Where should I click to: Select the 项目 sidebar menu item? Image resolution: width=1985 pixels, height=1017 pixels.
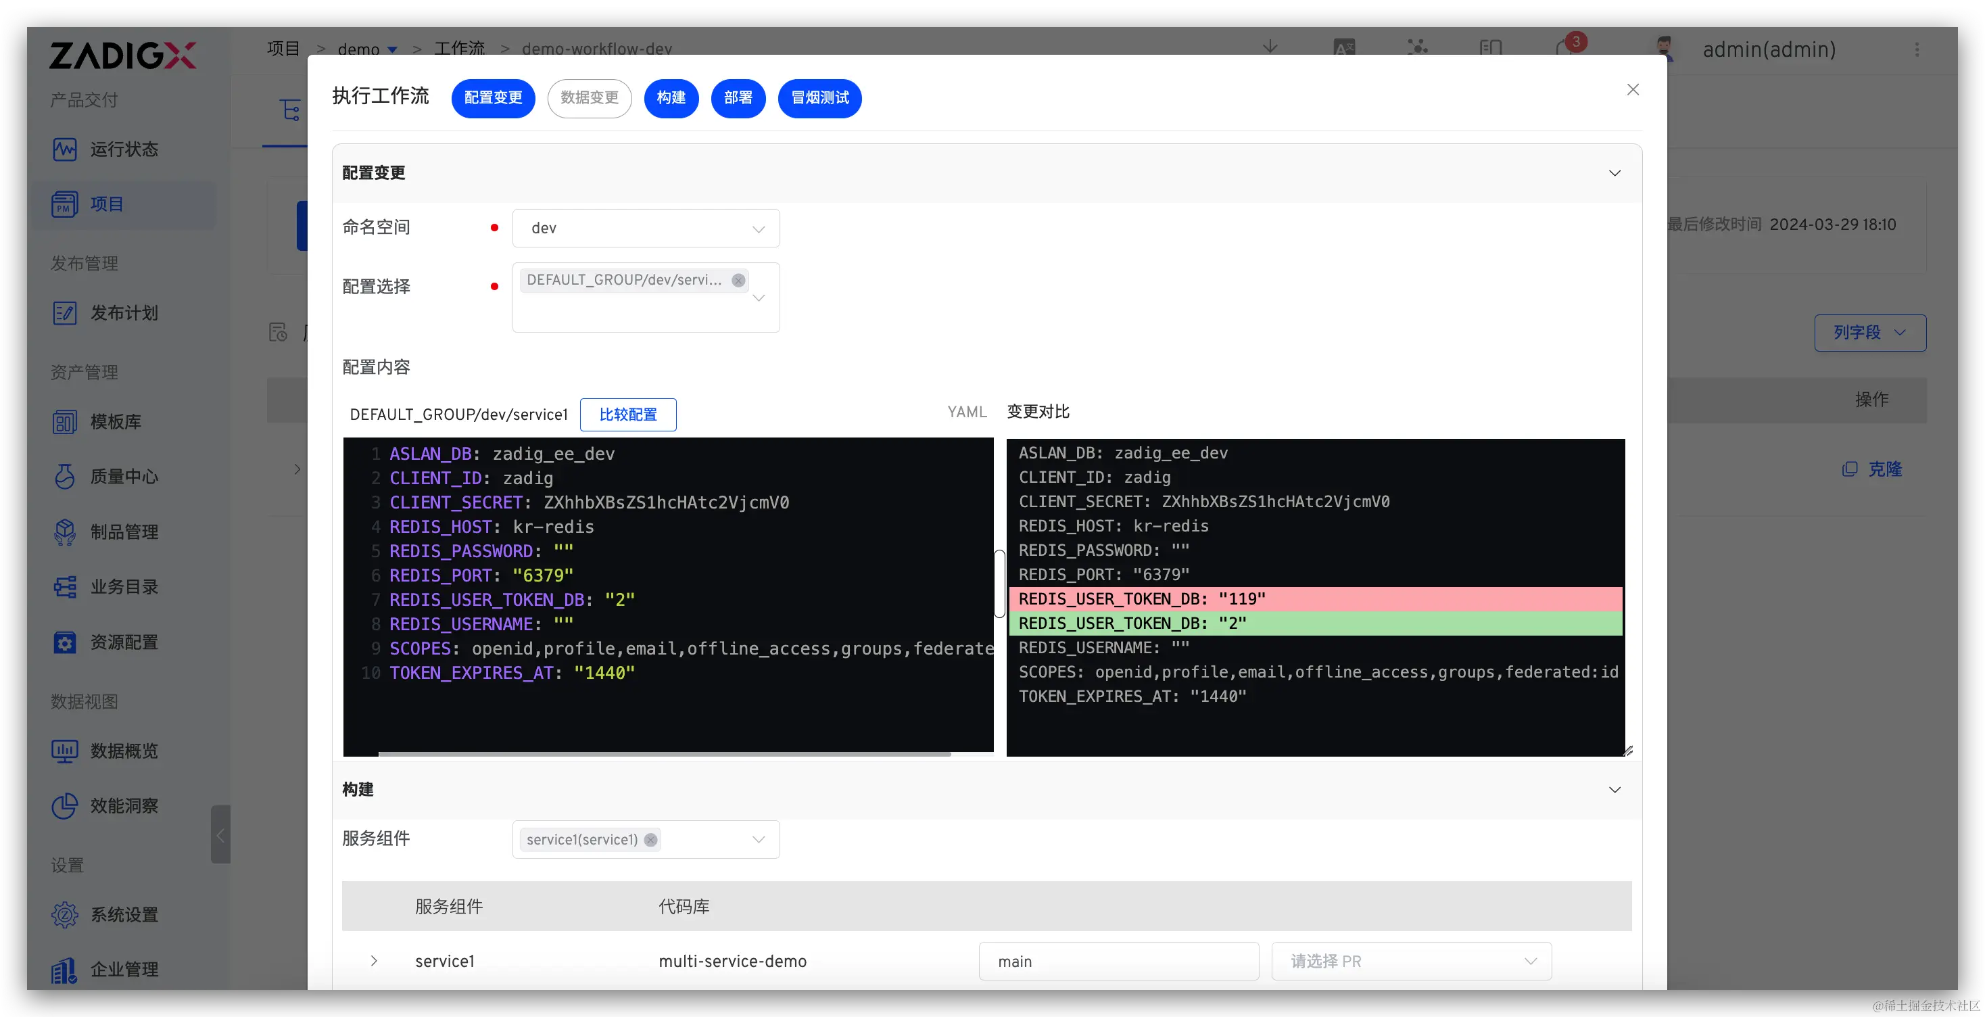tap(106, 204)
